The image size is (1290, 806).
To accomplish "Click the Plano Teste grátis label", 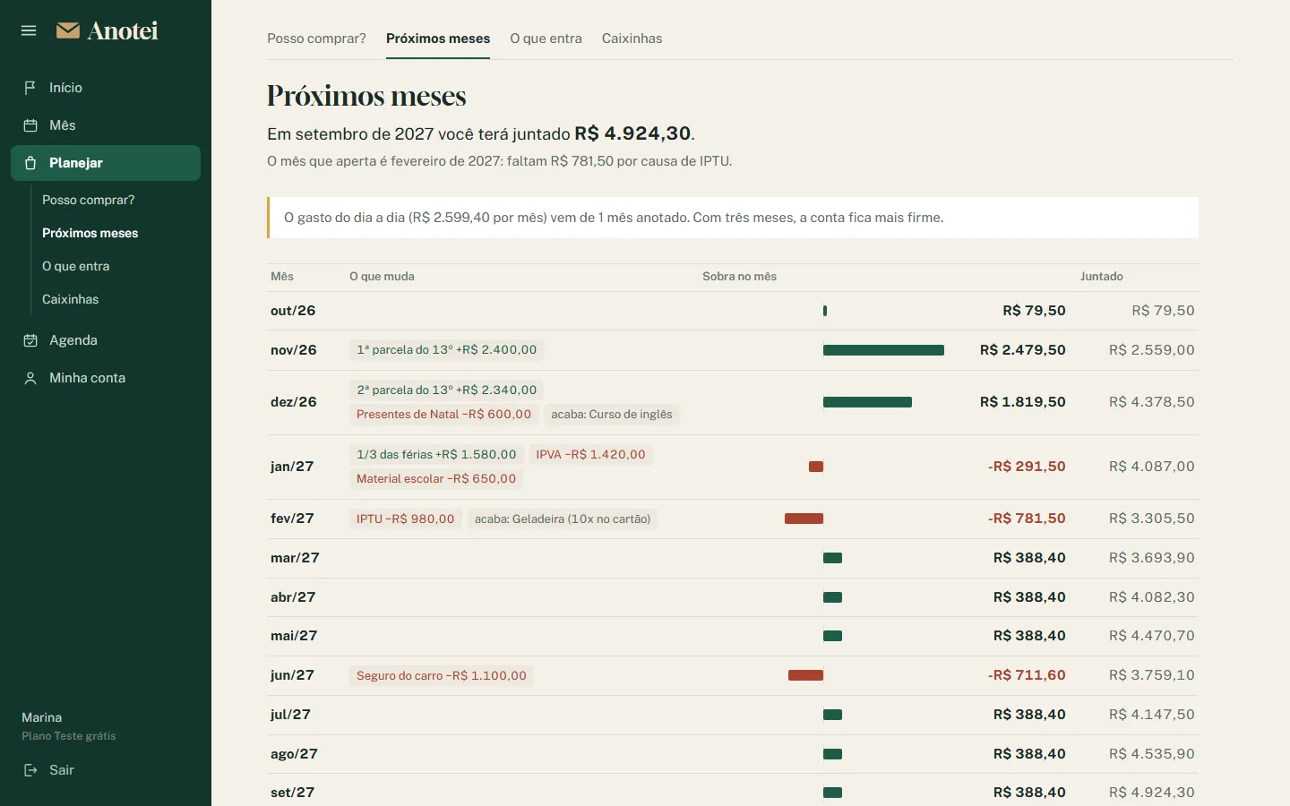I will [x=69, y=736].
